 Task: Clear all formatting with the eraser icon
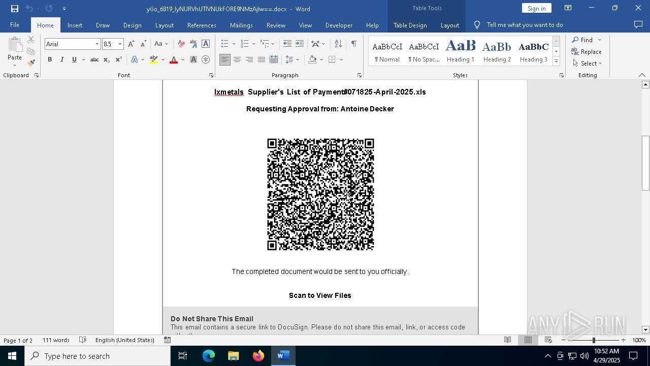pos(181,44)
